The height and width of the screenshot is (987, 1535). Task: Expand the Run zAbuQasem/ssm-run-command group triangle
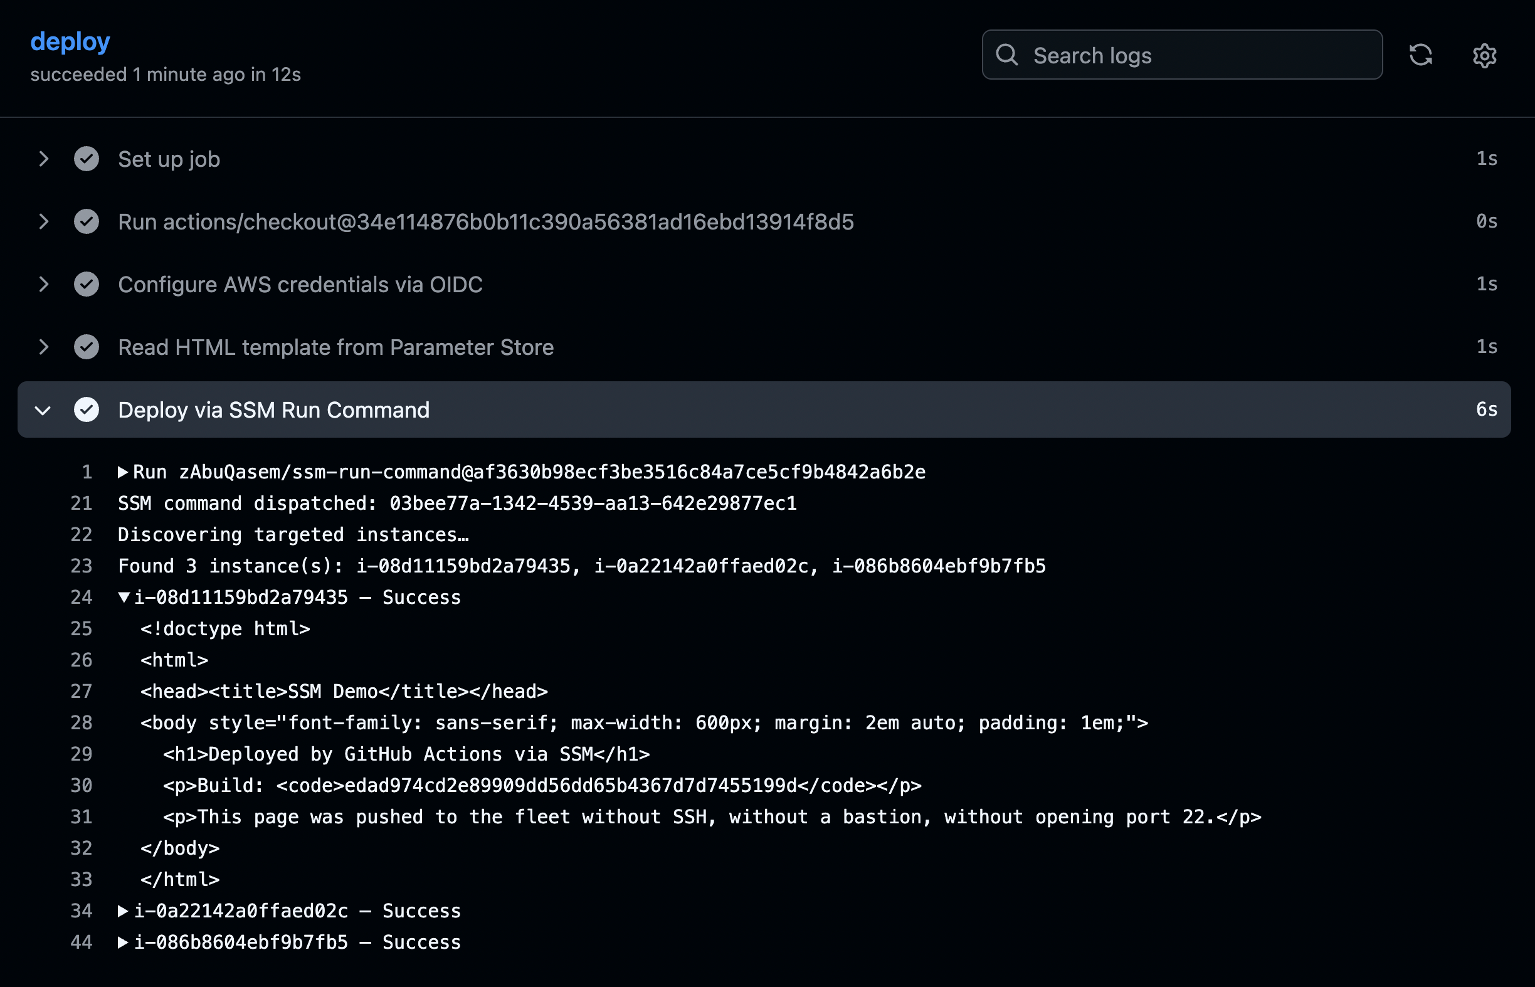tap(122, 472)
